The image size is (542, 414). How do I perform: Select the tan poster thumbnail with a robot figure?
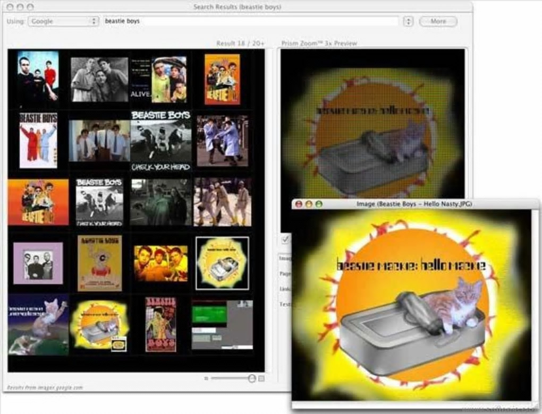[x=99, y=263]
